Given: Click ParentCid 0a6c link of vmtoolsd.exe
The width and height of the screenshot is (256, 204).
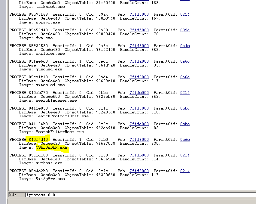Looking at the screenshot, I should point(185,77).
